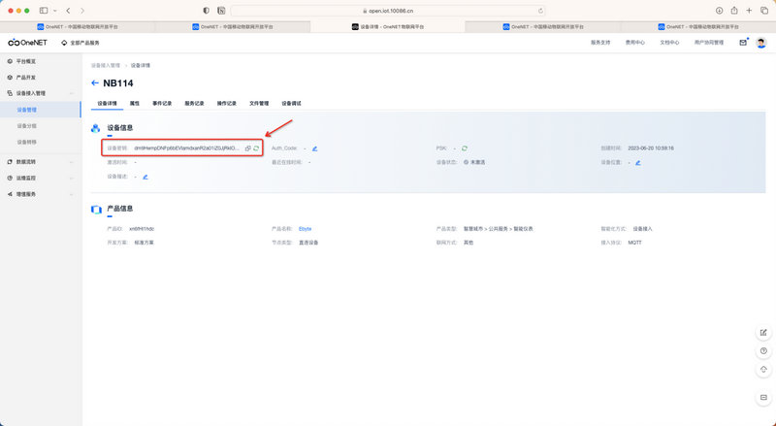
Task: Go back with the arrow beside NB114
Action: [x=94, y=82]
